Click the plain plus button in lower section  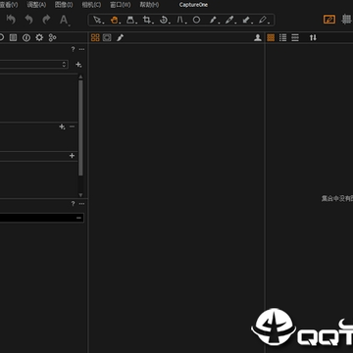coord(72,156)
